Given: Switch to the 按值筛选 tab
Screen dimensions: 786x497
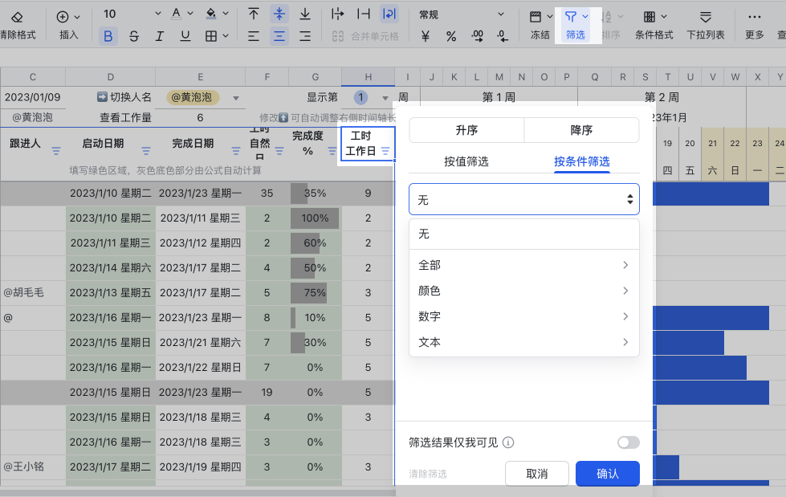Looking at the screenshot, I should 466,161.
